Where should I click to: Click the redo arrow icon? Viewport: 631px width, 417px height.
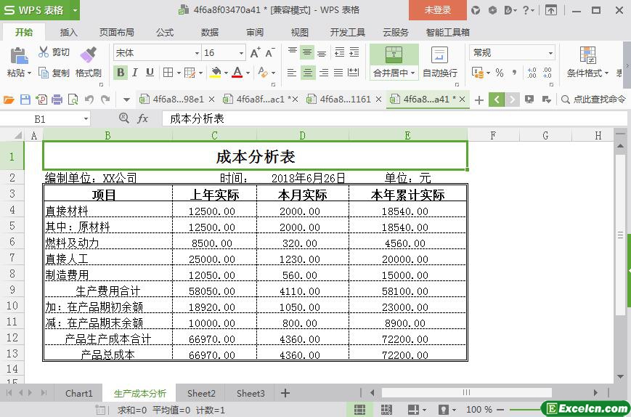pos(105,100)
